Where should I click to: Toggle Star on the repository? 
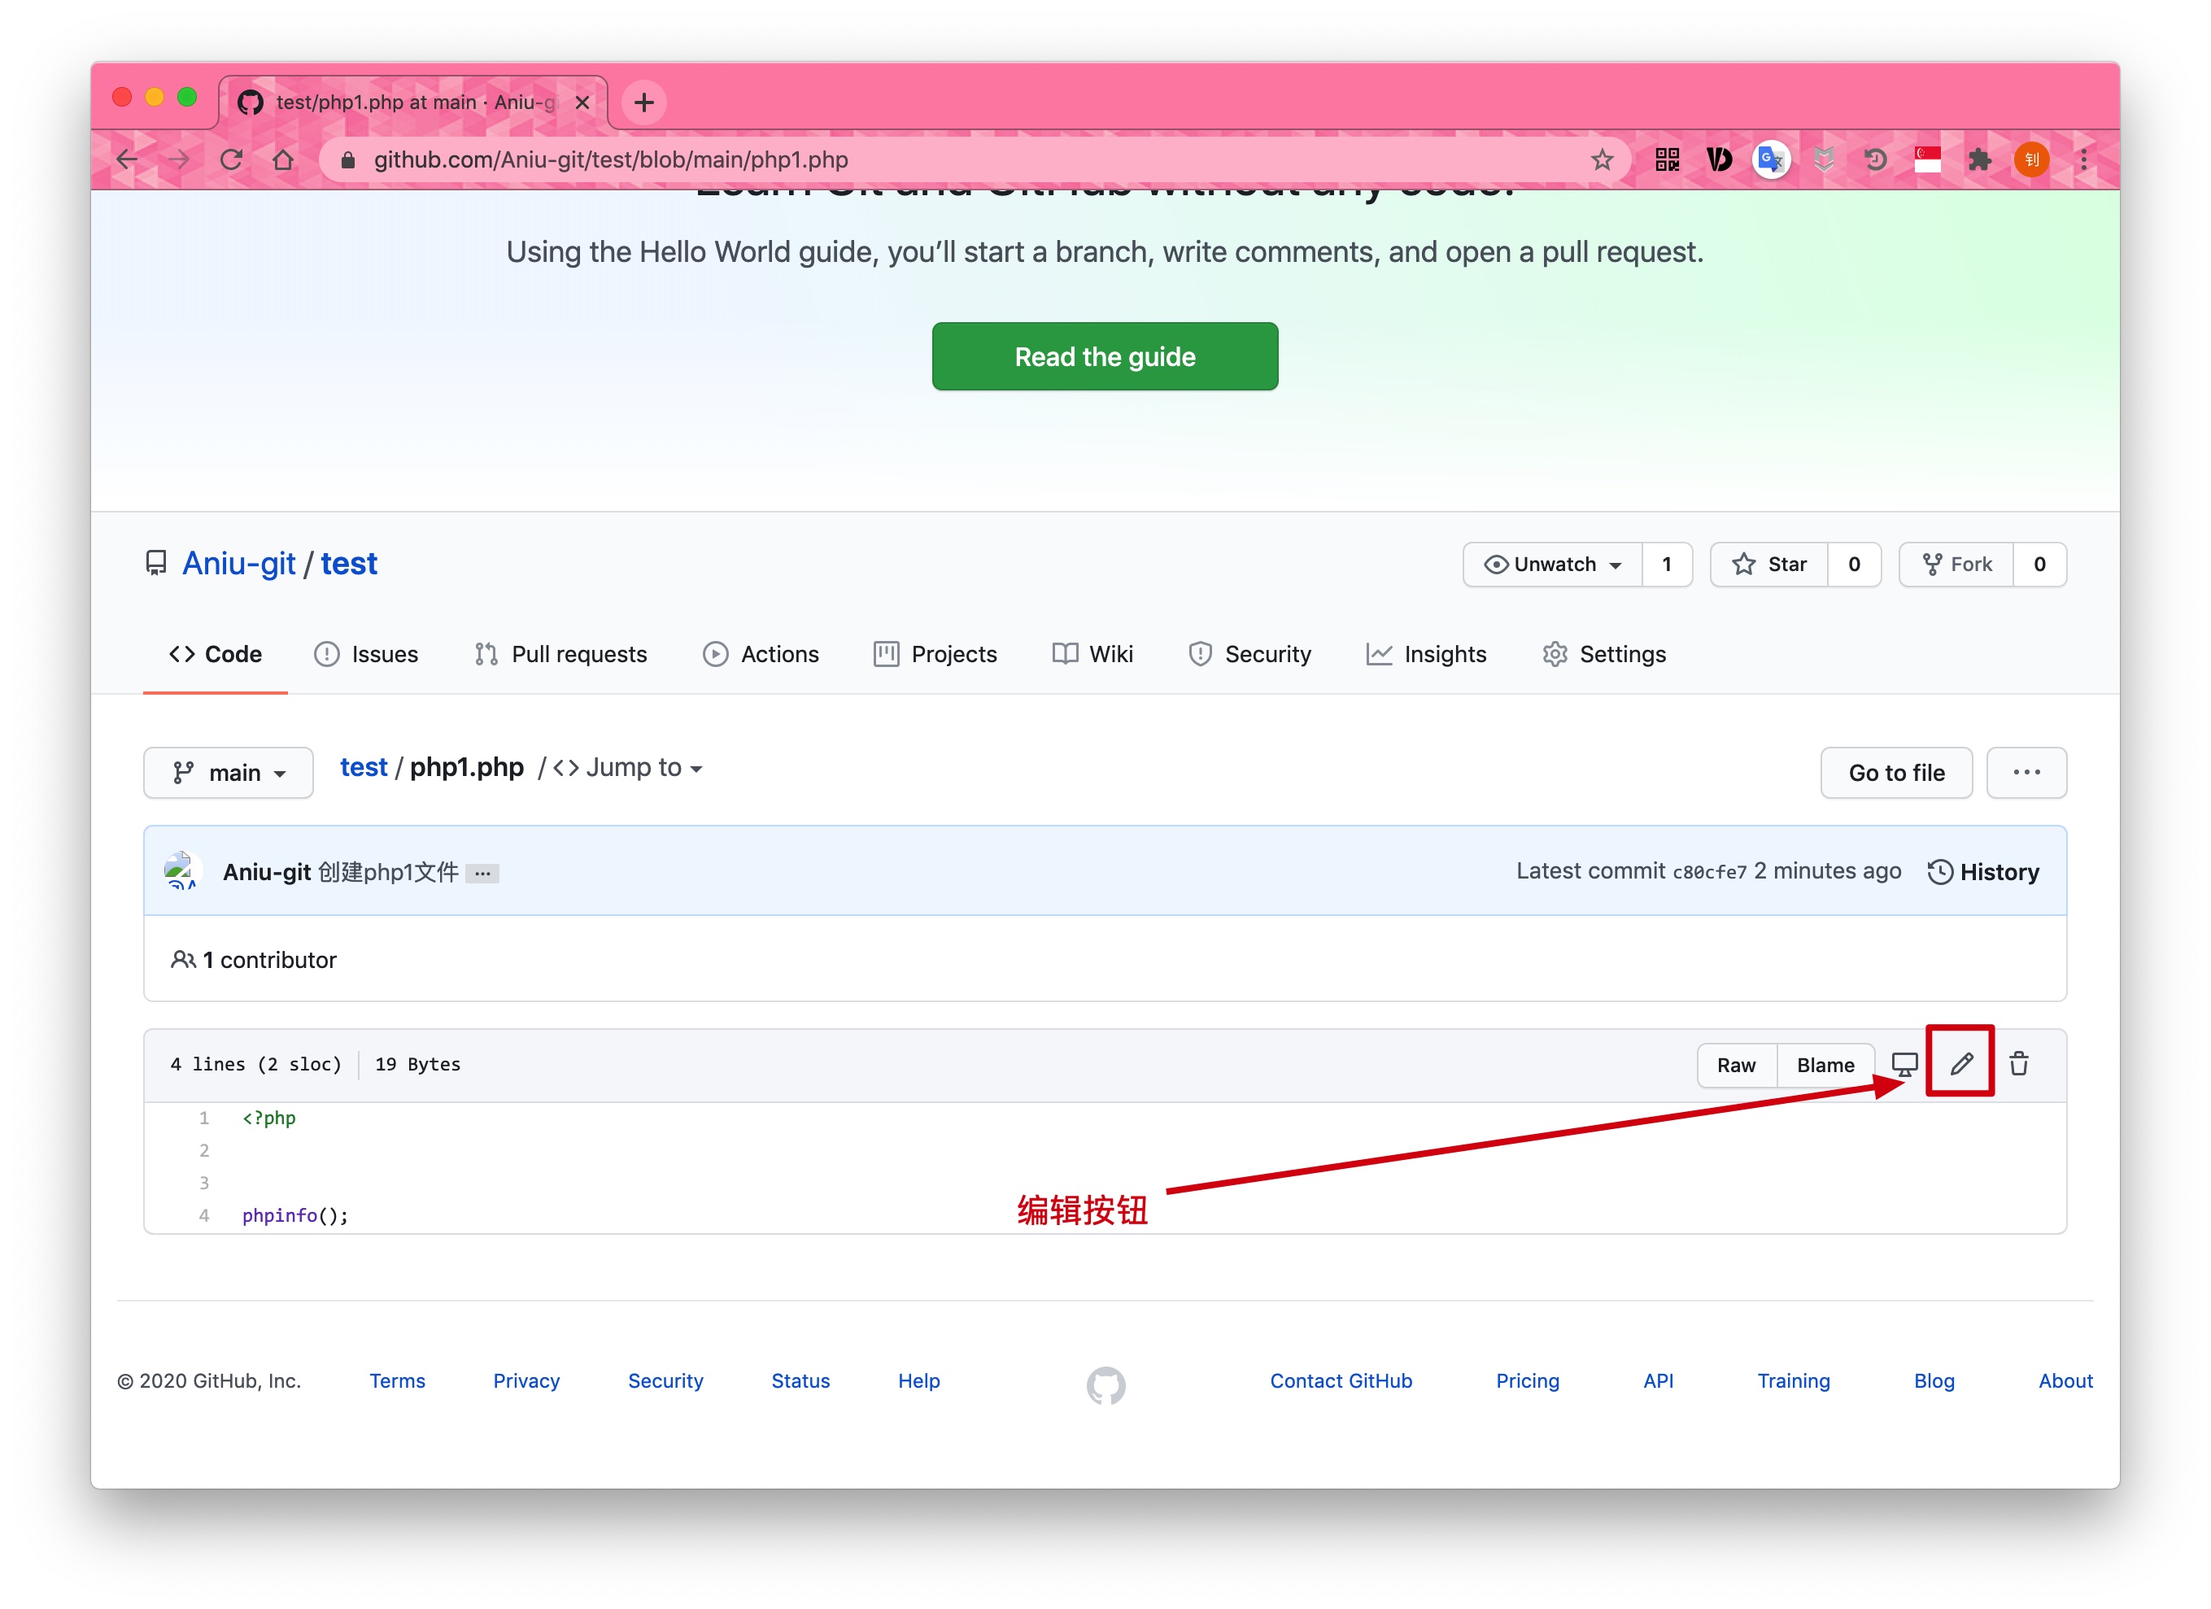pos(1768,565)
